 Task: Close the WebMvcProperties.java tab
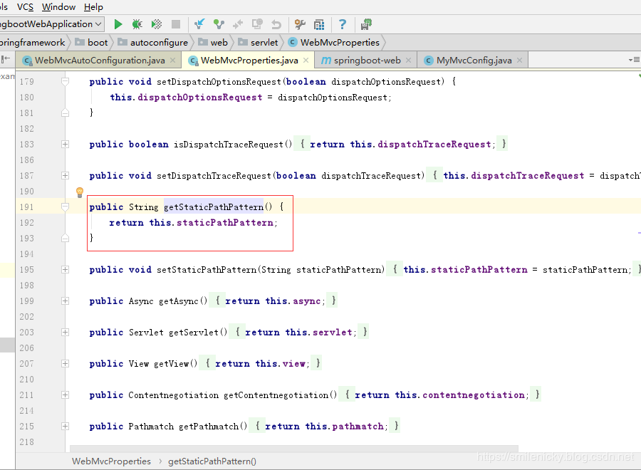tap(306, 61)
